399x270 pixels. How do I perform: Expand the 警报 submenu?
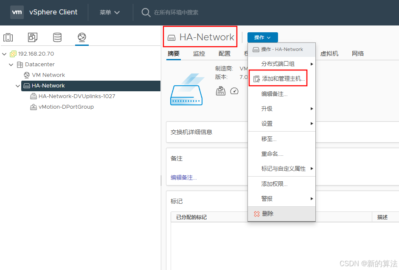(x=282, y=199)
